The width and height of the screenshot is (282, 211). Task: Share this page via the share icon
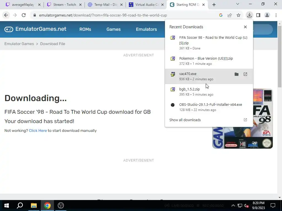coord(230,15)
